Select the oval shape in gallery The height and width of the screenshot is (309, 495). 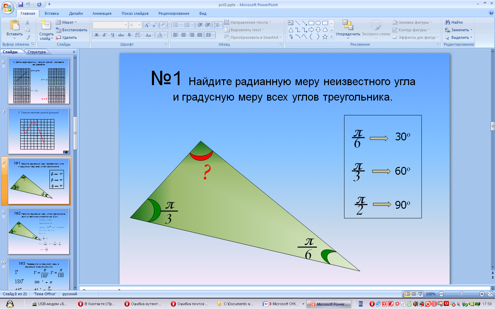pos(318,23)
